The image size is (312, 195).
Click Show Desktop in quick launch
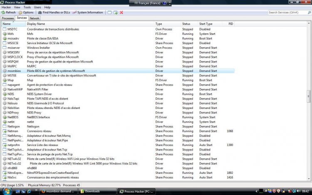pos(18,191)
